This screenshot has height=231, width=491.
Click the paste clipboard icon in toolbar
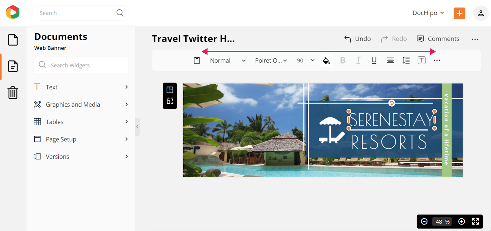click(x=197, y=61)
